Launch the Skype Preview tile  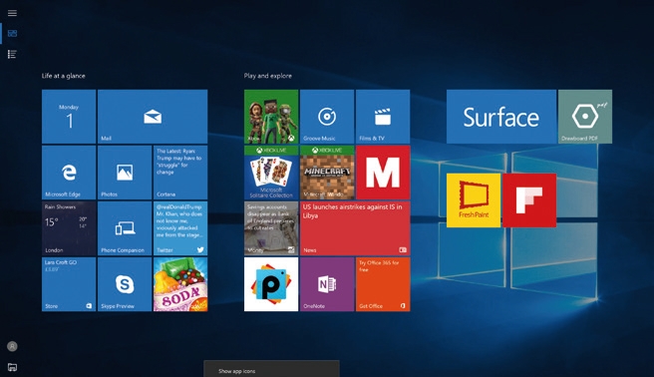pyautogui.click(x=125, y=284)
